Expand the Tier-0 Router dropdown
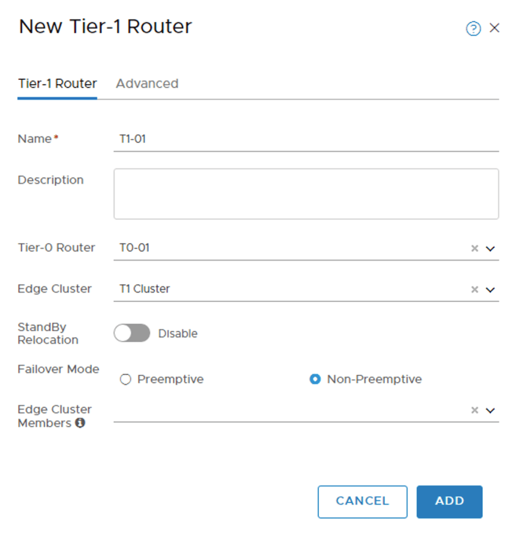This screenshot has height=535, width=512. [491, 248]
